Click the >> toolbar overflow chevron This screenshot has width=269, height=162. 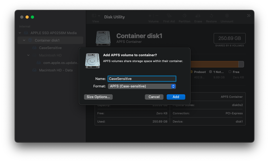pos(249,15)
